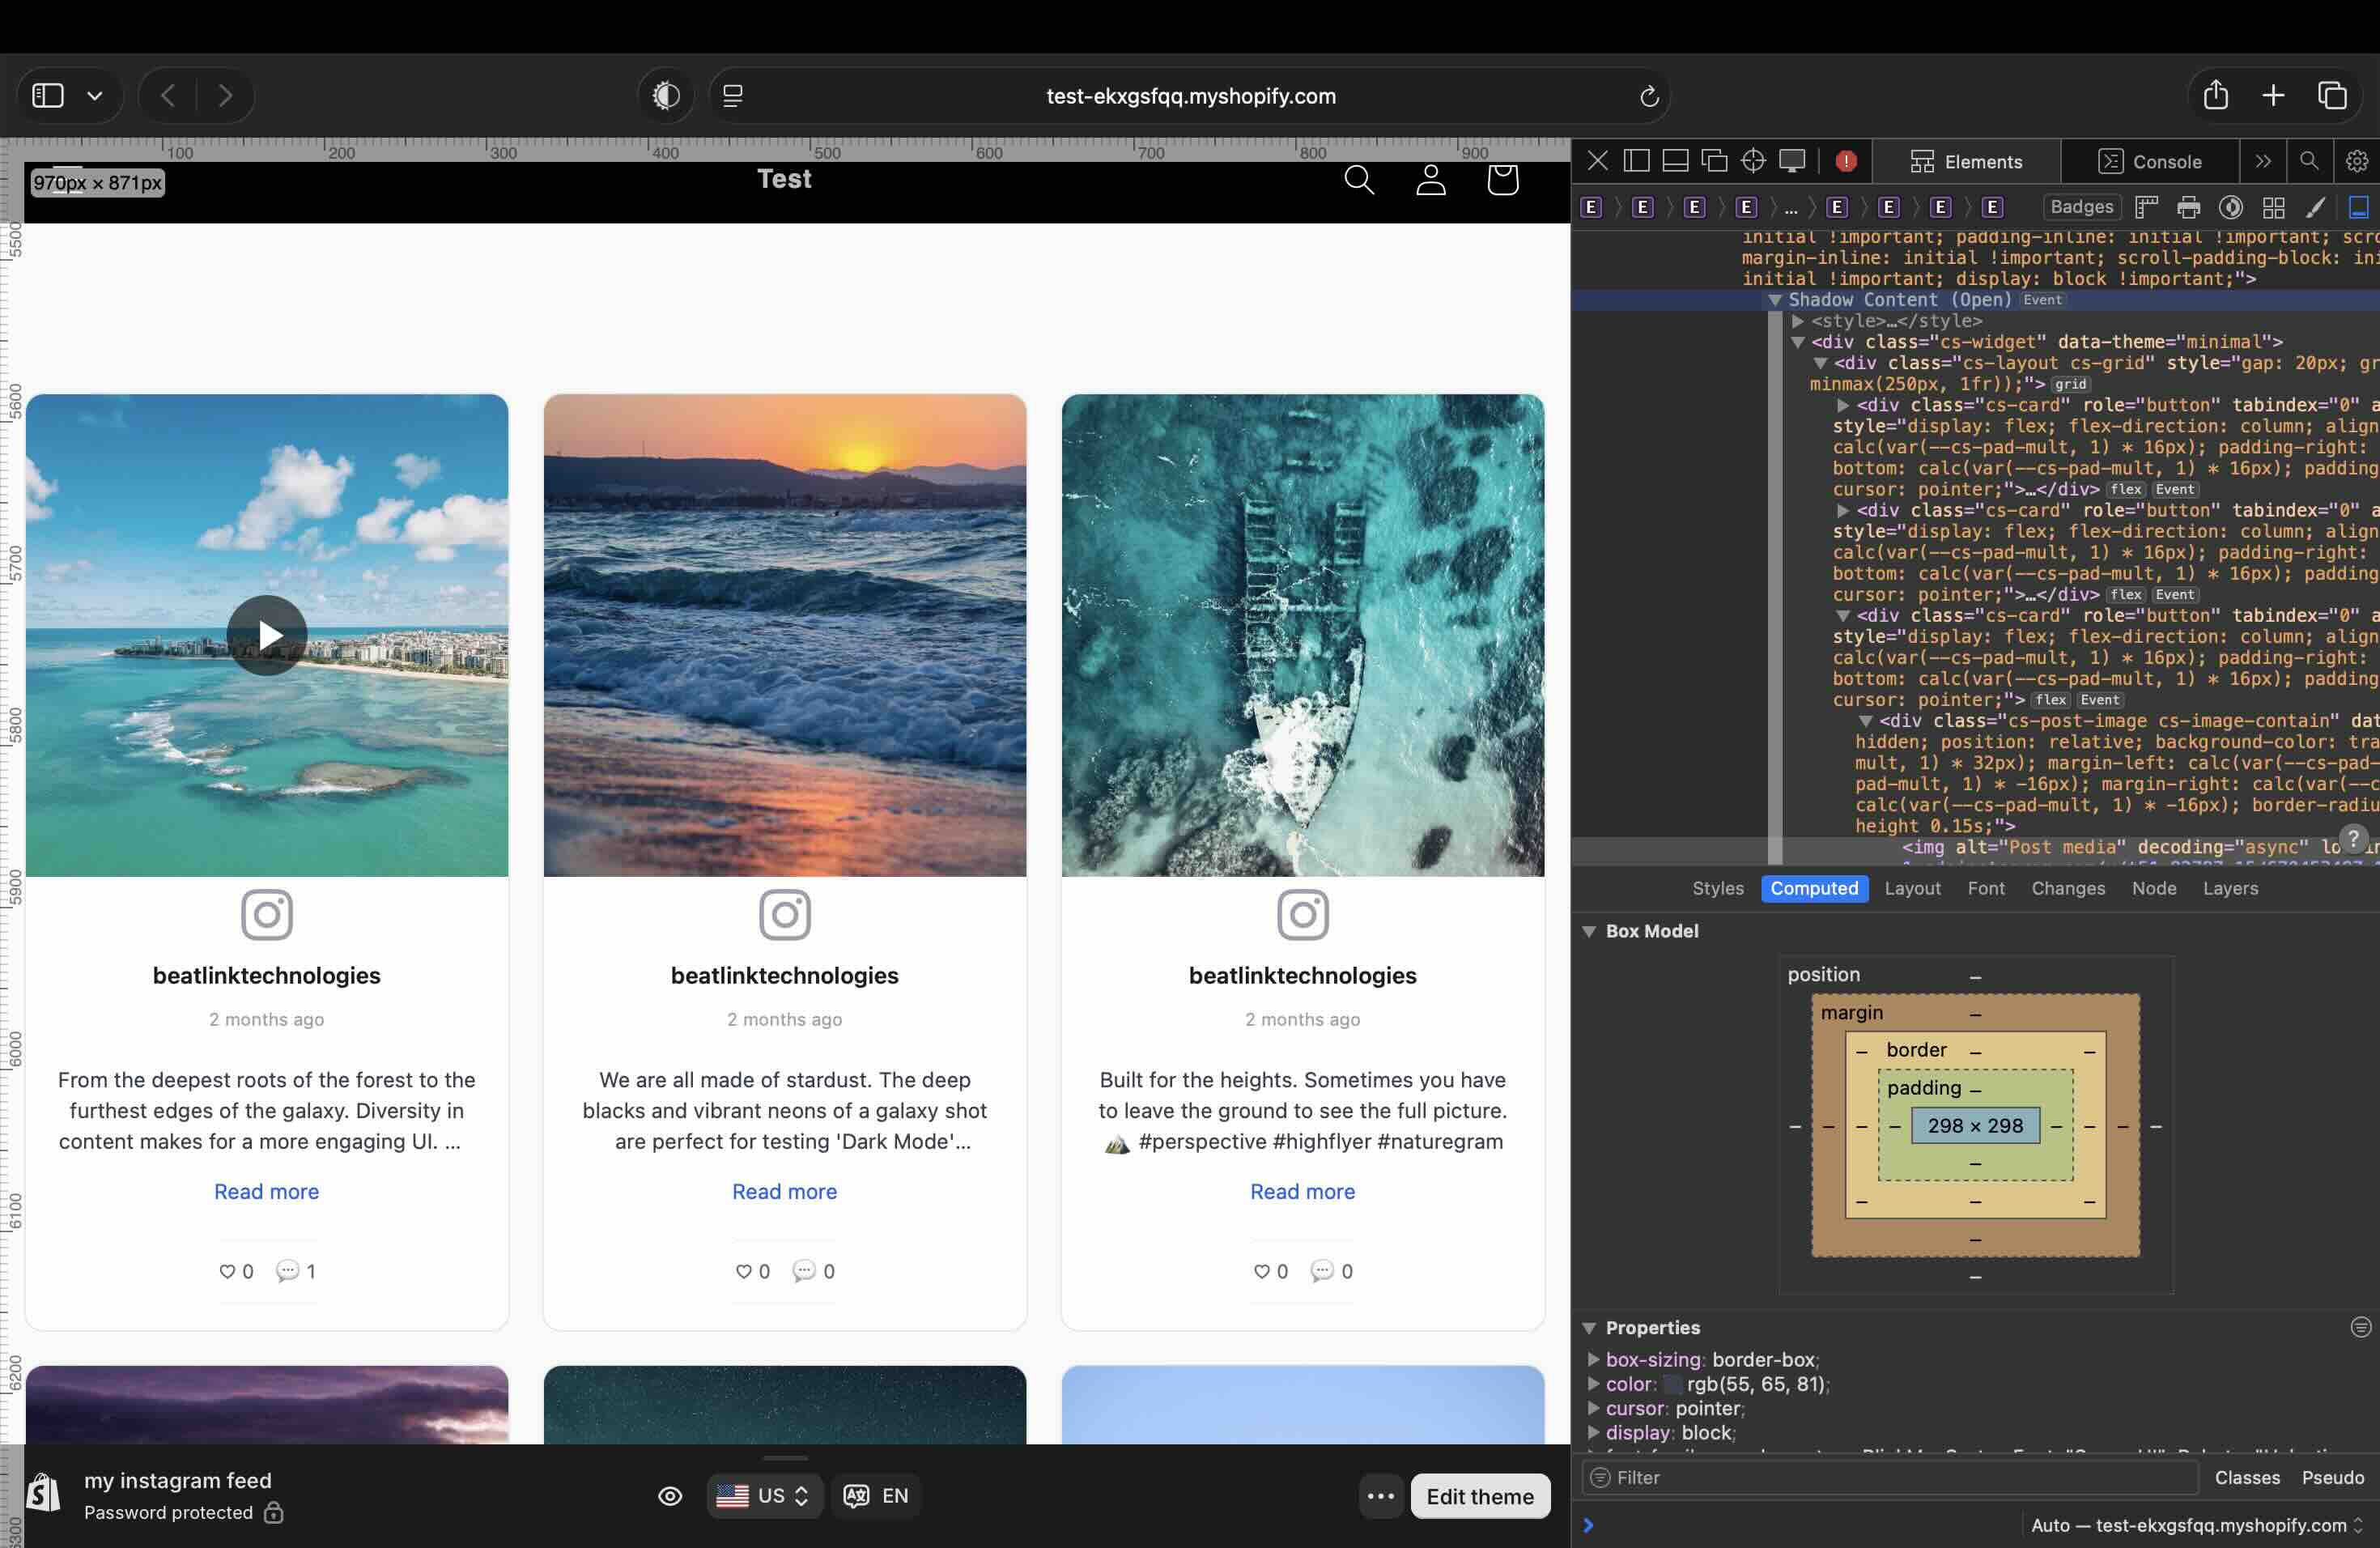Collapse the cs-widget div node
This screenshot has width=2380, height=1548.
pyautogui.click(x=1798, y=342)
